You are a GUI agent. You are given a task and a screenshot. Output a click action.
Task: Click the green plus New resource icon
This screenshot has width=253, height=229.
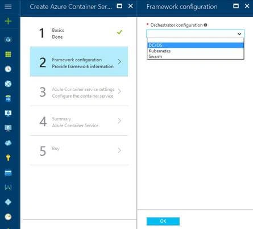point(8,21)
